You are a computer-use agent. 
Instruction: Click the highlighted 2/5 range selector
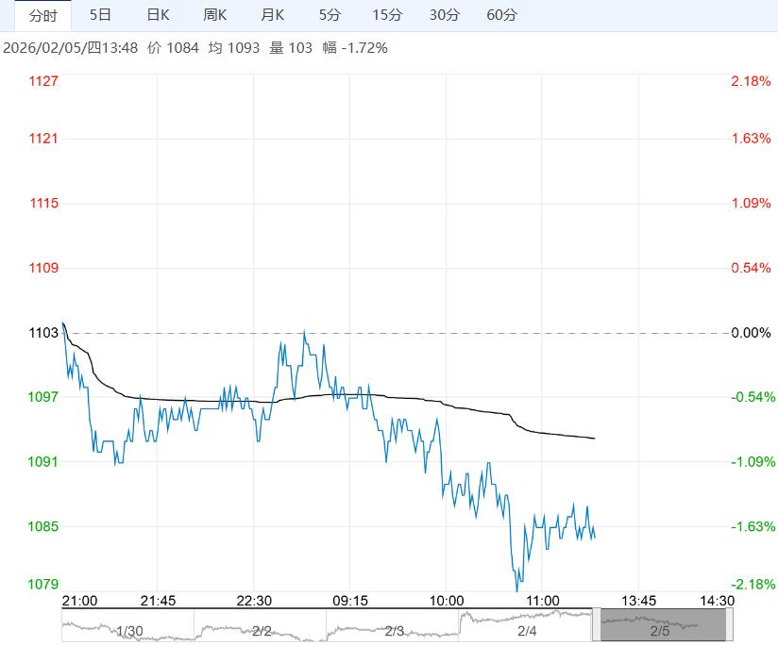(x=660, y=627)
